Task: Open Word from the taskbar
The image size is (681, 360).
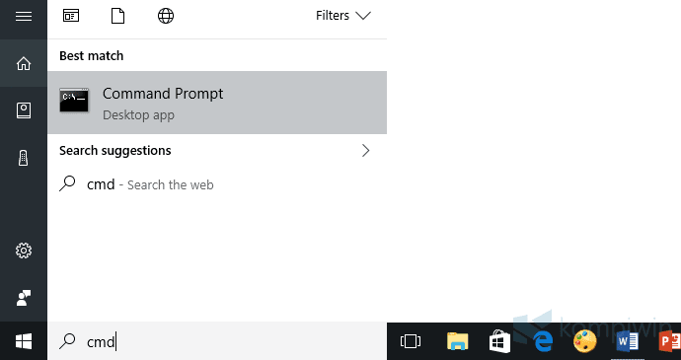Action: pyautogui.click(x=627, y=341)
